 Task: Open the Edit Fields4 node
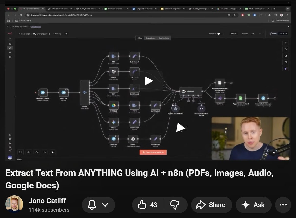pos(134,122)
